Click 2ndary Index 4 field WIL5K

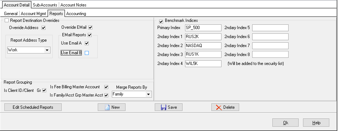coord(203,64)
